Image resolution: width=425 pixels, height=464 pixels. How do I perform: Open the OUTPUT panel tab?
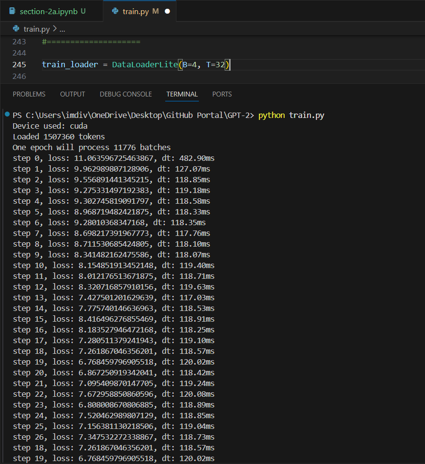[73, 94]
